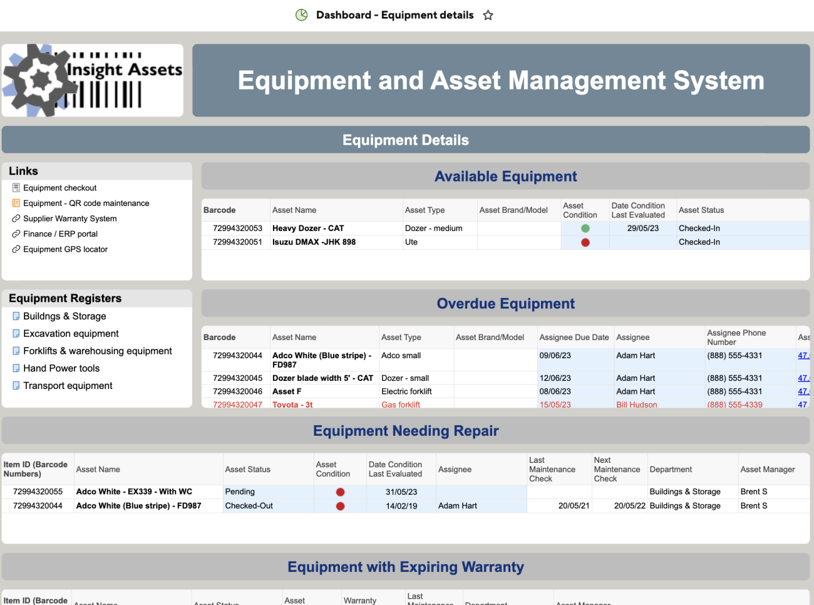
Task: Open the dashboard pie chart icon beside the title
Action: [302, 14]
